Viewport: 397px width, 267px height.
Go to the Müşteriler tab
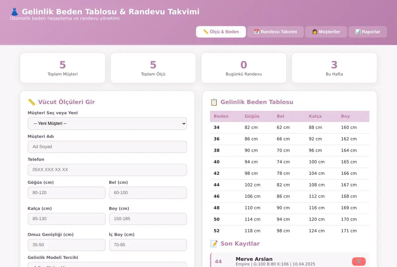point(326,32)
